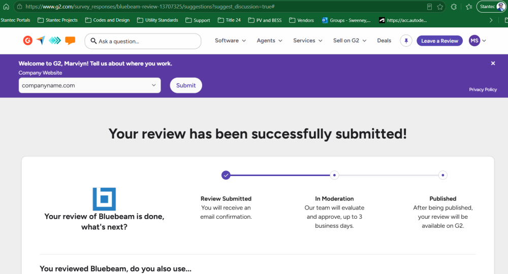This screenshot has width=508, height=274.
Task: Click the 'Review Submitted' label
Action: click(226, 198)
